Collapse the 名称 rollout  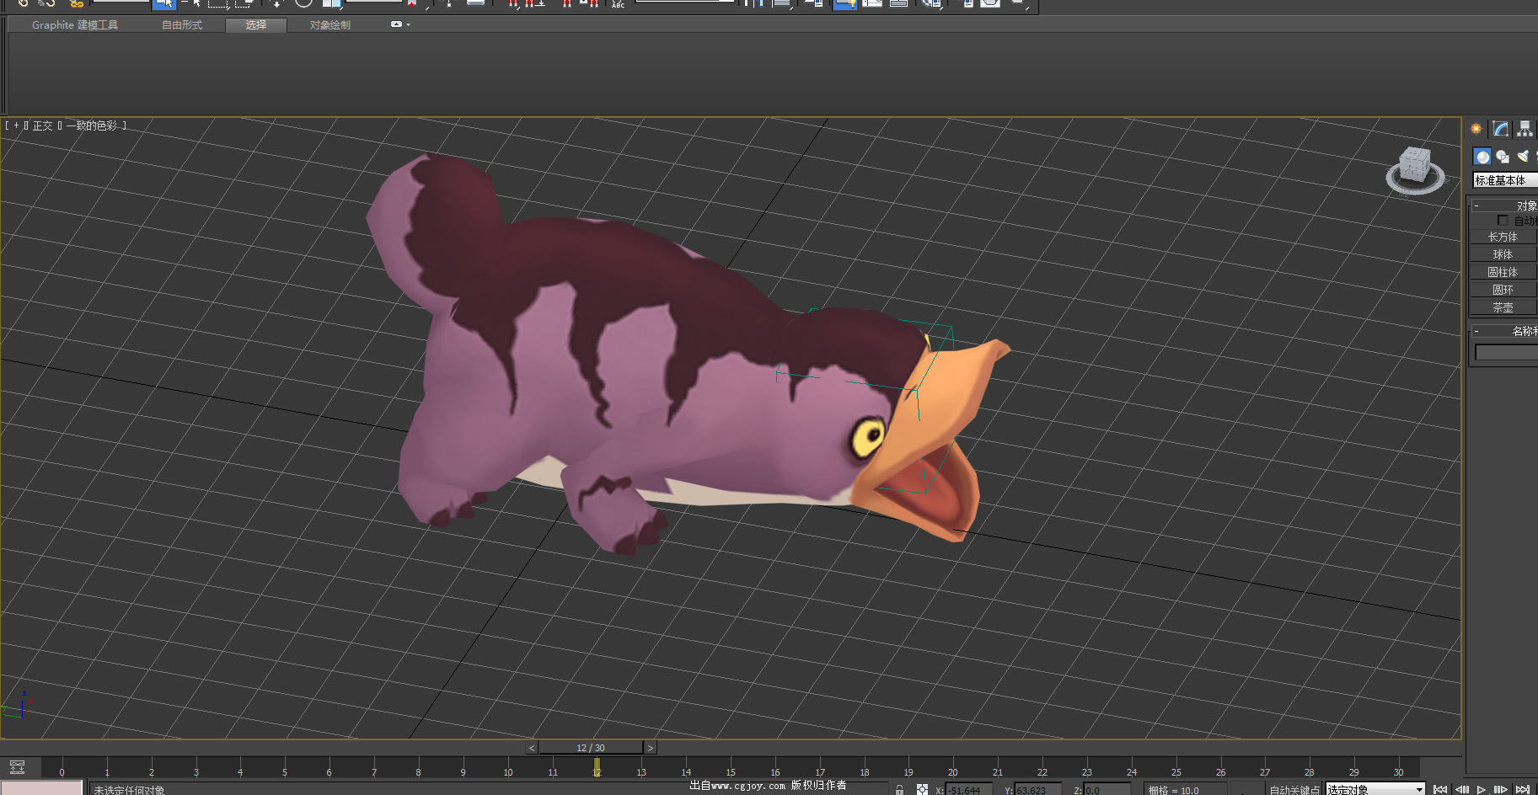(x=1504, y=331)
